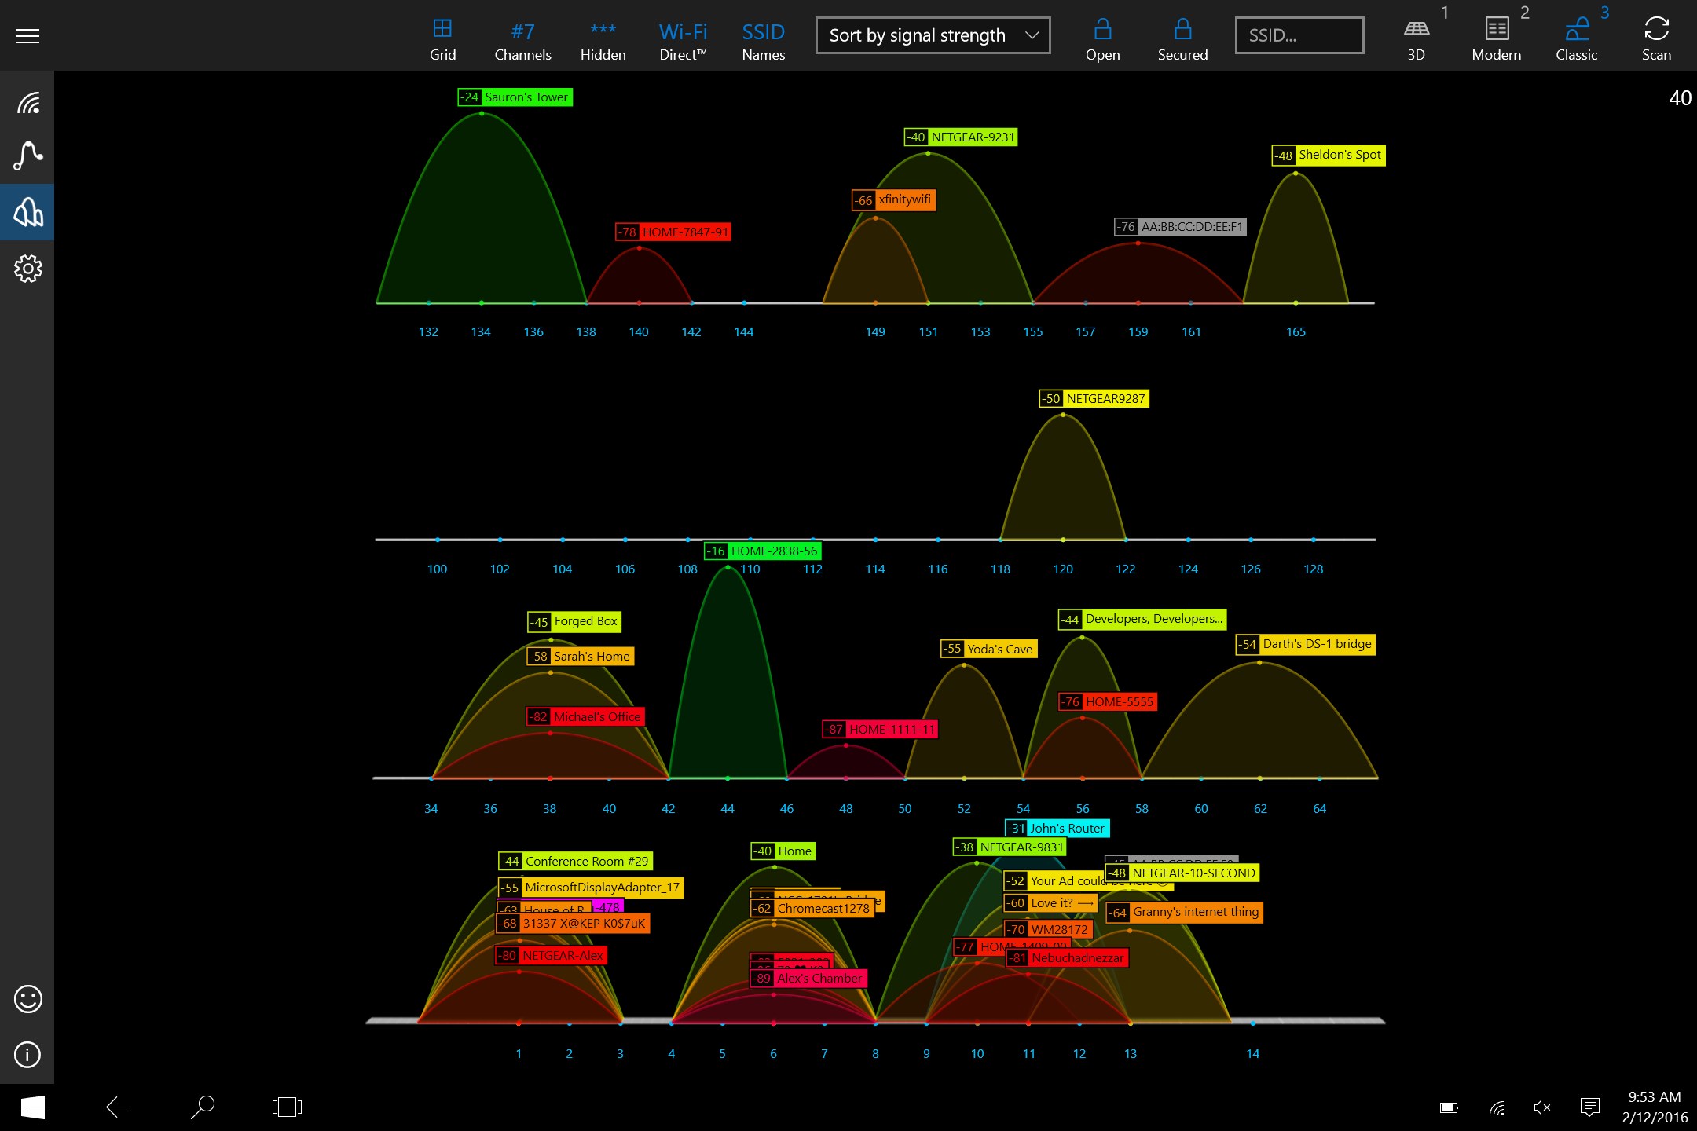Click the SSID search field
Image resolution: width=1697 pixels, height=1131 pixels.
1299,35
